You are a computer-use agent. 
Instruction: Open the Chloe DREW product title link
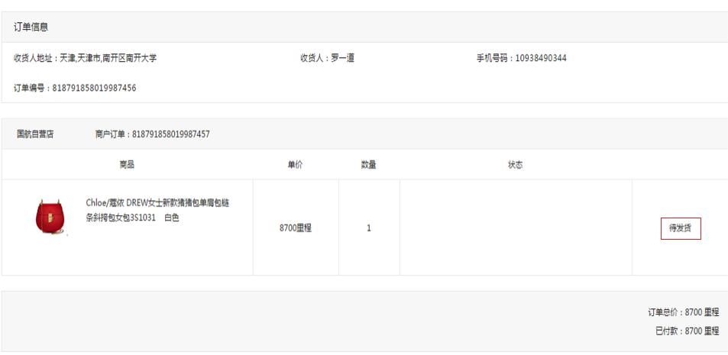[157, 210]
